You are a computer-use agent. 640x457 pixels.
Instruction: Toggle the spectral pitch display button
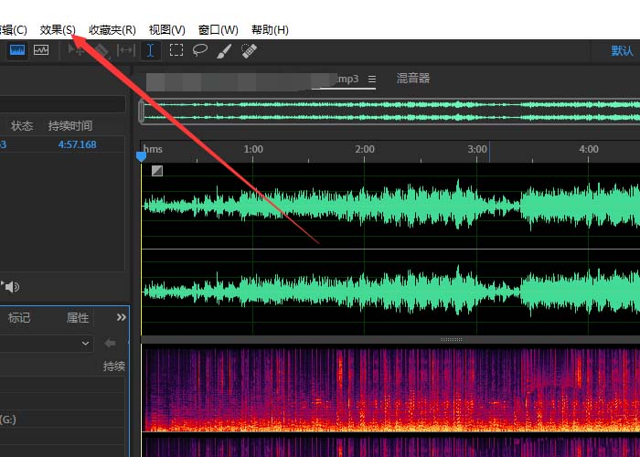click(41, 51)
